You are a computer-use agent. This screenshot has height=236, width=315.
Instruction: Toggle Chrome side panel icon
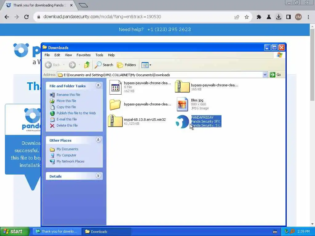pyautogui.click(x=289, y=17)
